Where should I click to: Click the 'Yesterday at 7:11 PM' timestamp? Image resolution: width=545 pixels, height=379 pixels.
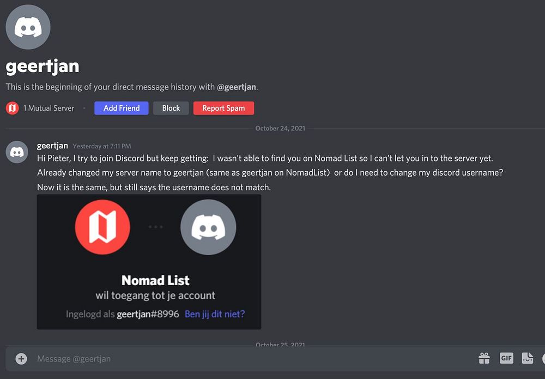pos(102,146)
